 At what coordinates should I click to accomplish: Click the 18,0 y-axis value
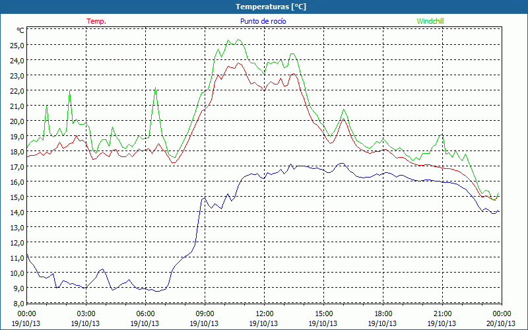click(17, 152)
